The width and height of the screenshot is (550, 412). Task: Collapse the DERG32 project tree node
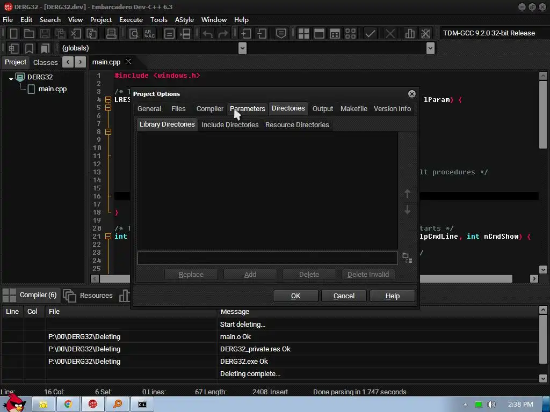tap(11, 78)
